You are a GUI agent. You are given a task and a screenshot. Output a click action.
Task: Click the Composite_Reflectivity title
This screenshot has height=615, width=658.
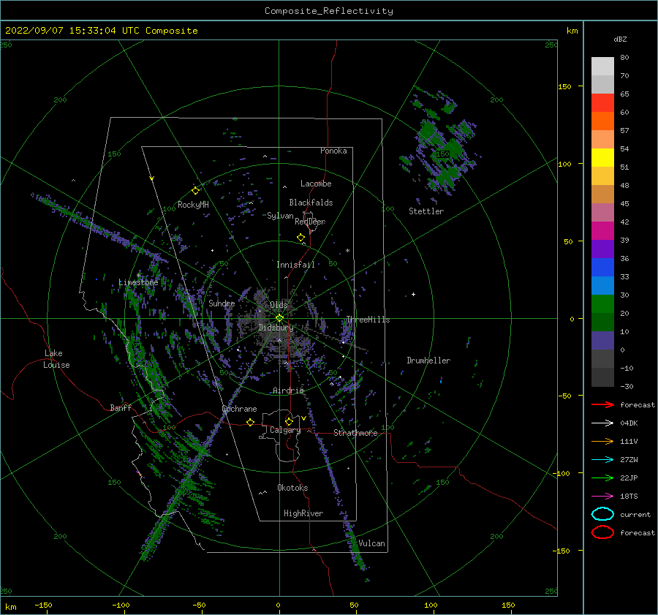pos(329,11)
